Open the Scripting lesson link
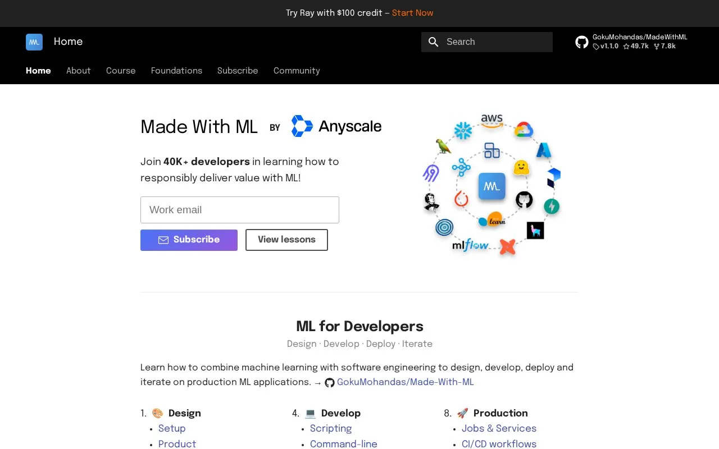 click(331, 429)
